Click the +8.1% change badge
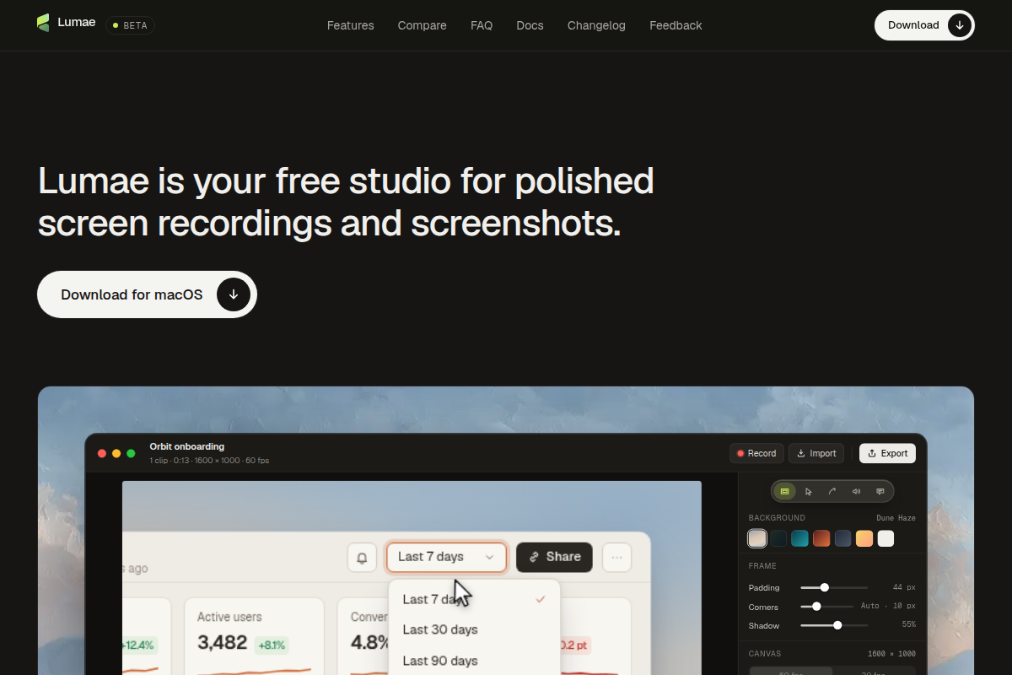The image size is (1012, 675). (272, 645)
